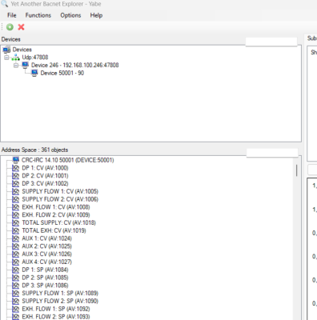This screenshot has height=320, width=317.
Task: Open the File menu
Action: click(12, 15)
